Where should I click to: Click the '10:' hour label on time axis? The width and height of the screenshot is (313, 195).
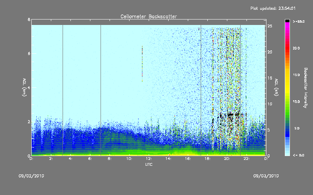[129, 159]
